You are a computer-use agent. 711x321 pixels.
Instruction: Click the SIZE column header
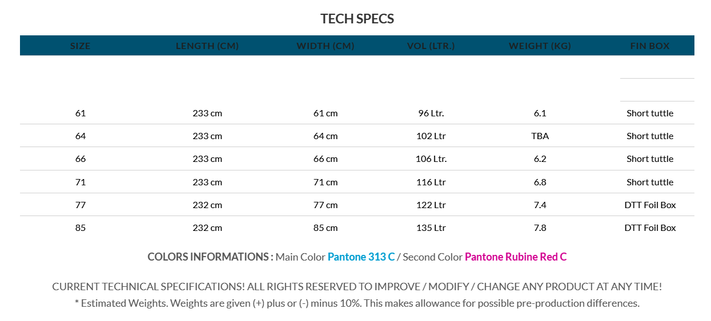(80, 46)
